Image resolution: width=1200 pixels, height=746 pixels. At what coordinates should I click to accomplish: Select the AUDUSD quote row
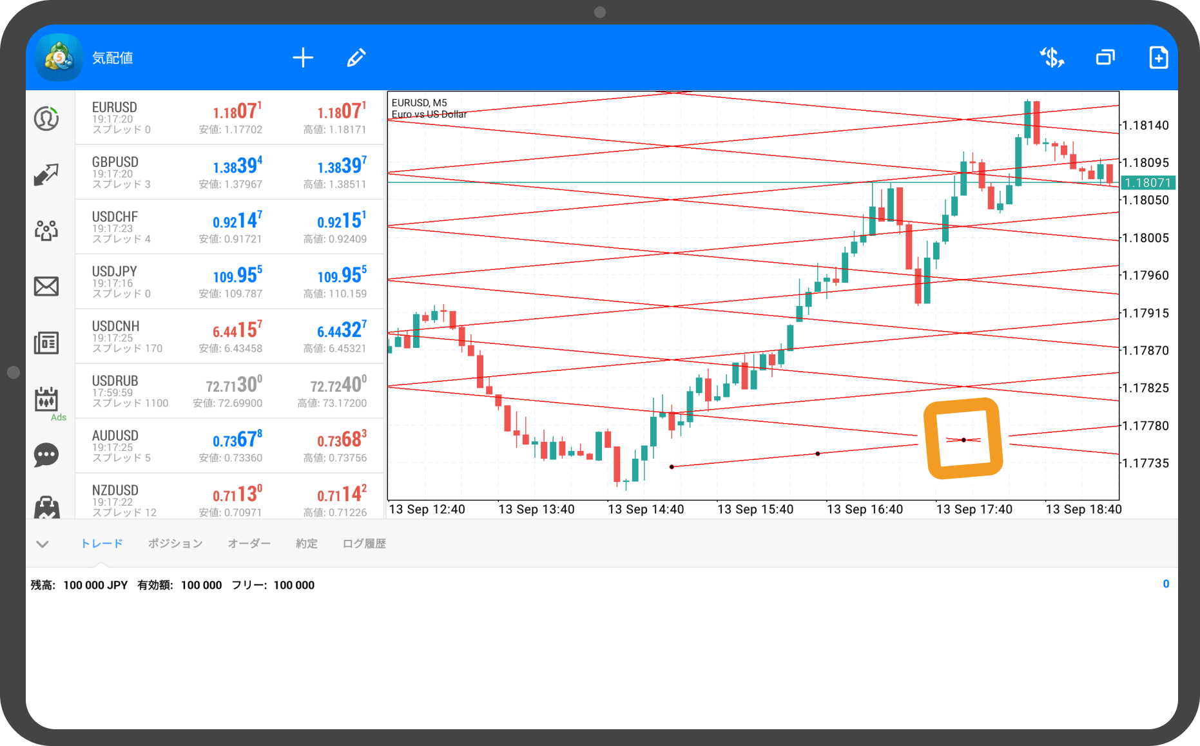(229, 446)
